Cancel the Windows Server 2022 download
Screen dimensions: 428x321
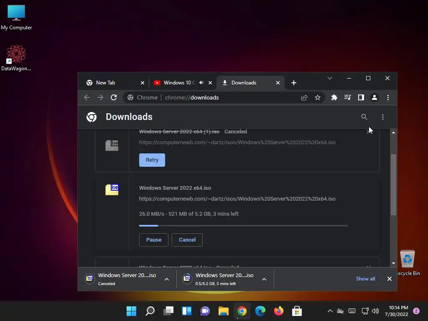coord(187,239)
